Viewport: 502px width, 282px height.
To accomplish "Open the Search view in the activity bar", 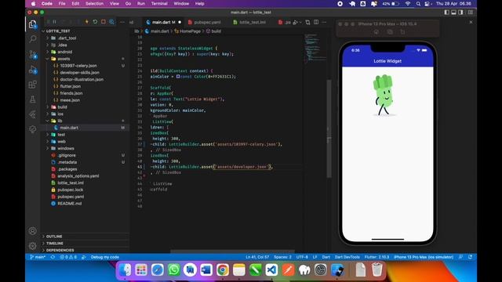I will point(32,39).
